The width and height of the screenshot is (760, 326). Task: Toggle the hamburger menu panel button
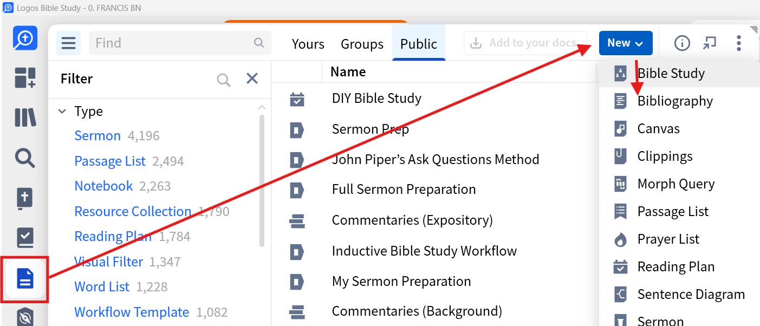coord(68,43)
